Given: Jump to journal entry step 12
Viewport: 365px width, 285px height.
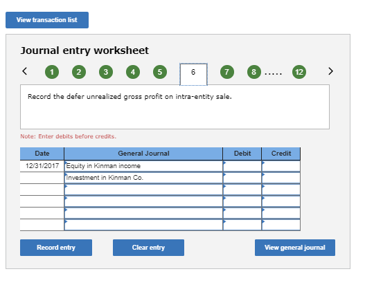Looking at the screenshot, I should tap(299, 72).
